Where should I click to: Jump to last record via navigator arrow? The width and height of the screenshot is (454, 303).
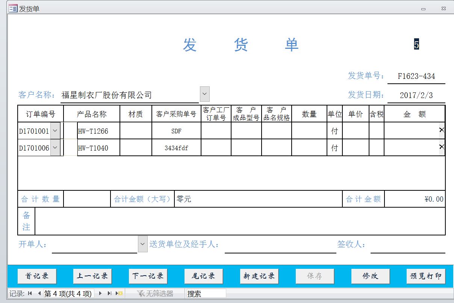tap(109, 294)
